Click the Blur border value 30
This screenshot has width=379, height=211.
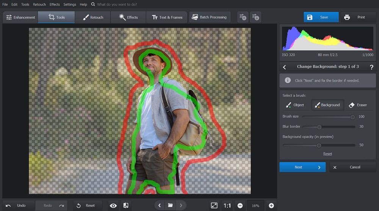(x=361, y=127)
